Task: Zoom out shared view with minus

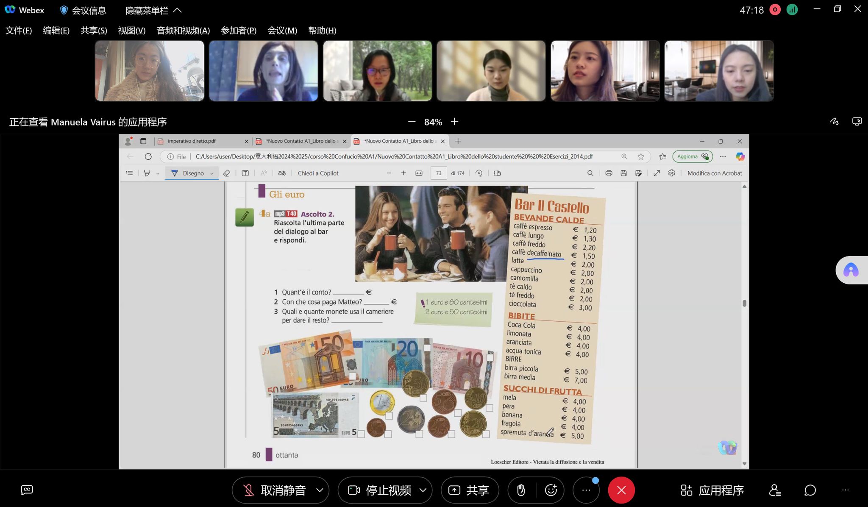Action: [x=412, y=122]
